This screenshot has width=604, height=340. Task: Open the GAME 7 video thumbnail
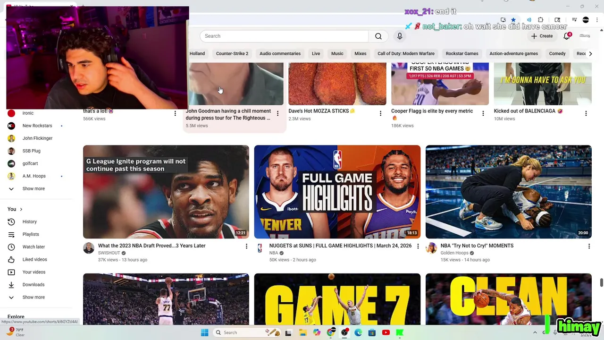[337, 299]
